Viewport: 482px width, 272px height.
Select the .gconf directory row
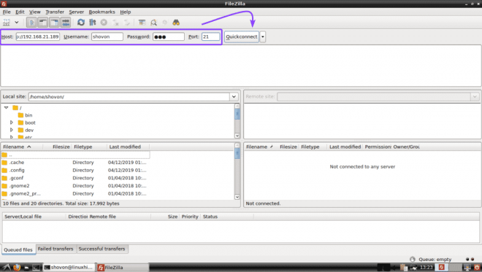pyautogui.click(x=76, y=178)
